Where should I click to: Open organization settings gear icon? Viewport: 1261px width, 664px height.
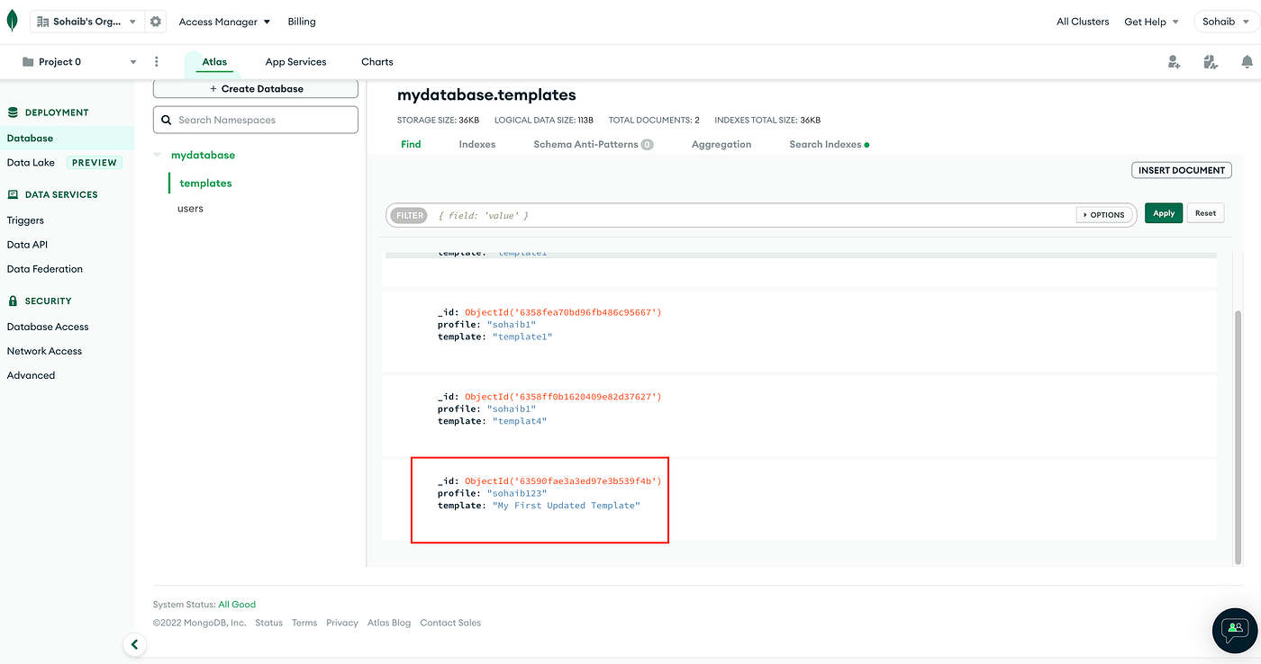pos(156,22)
